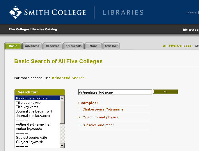Open the 'Shakespeare Midsummer' example search
Image resolution: width=199 pixels, height=151 pixels.
[104, 109]
